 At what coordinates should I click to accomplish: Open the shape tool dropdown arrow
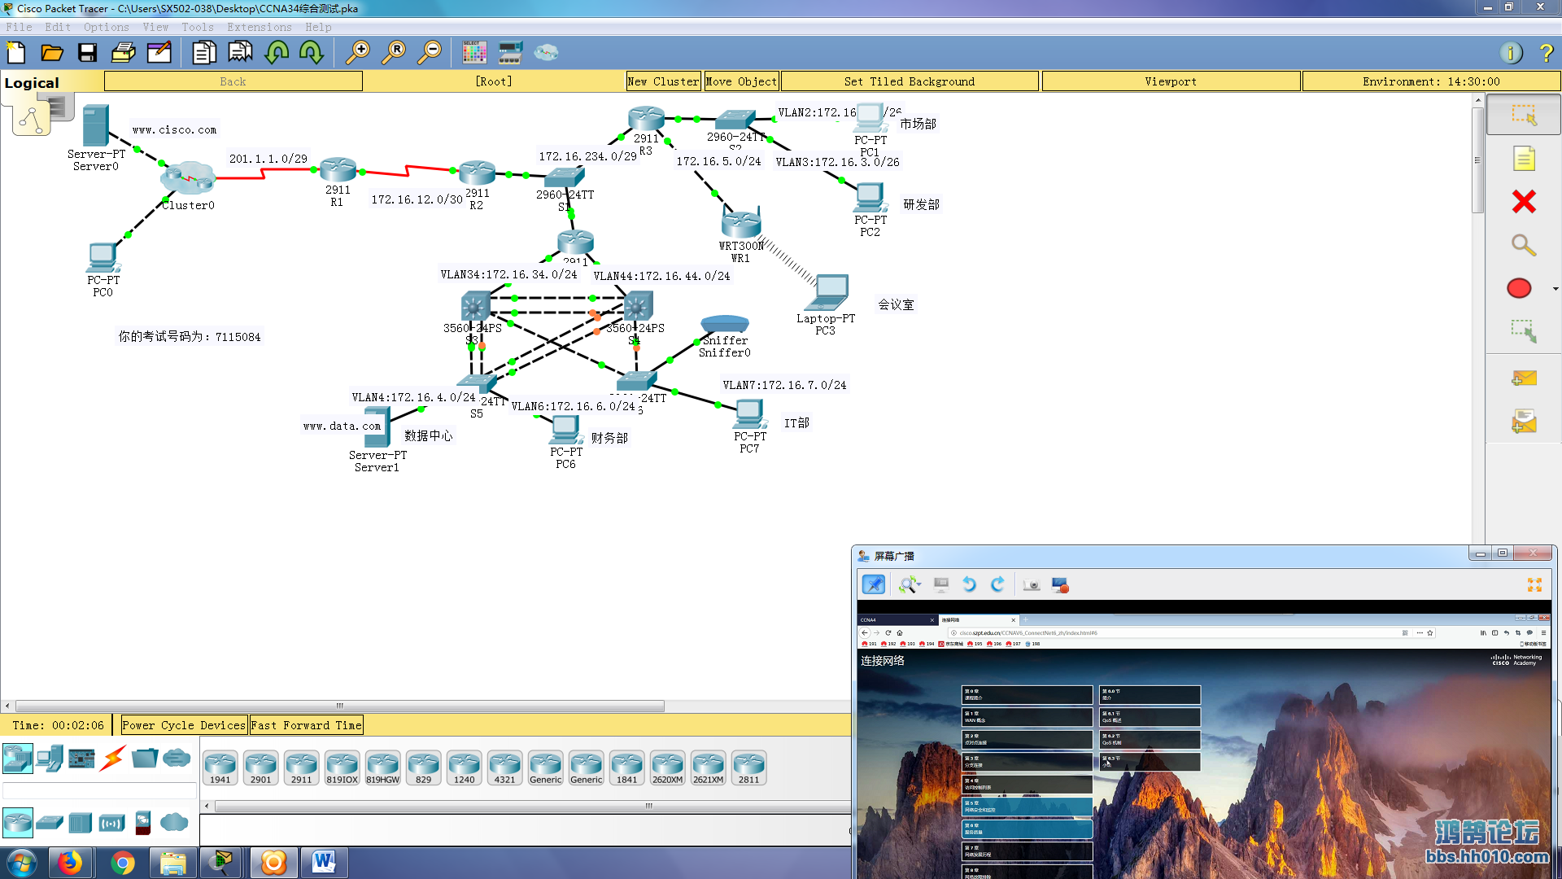(x=1555, y=289)
